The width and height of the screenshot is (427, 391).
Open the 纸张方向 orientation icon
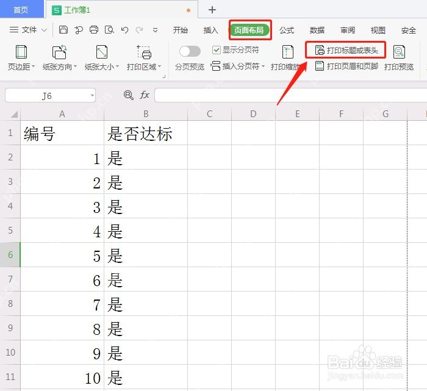tap(59, 52)
